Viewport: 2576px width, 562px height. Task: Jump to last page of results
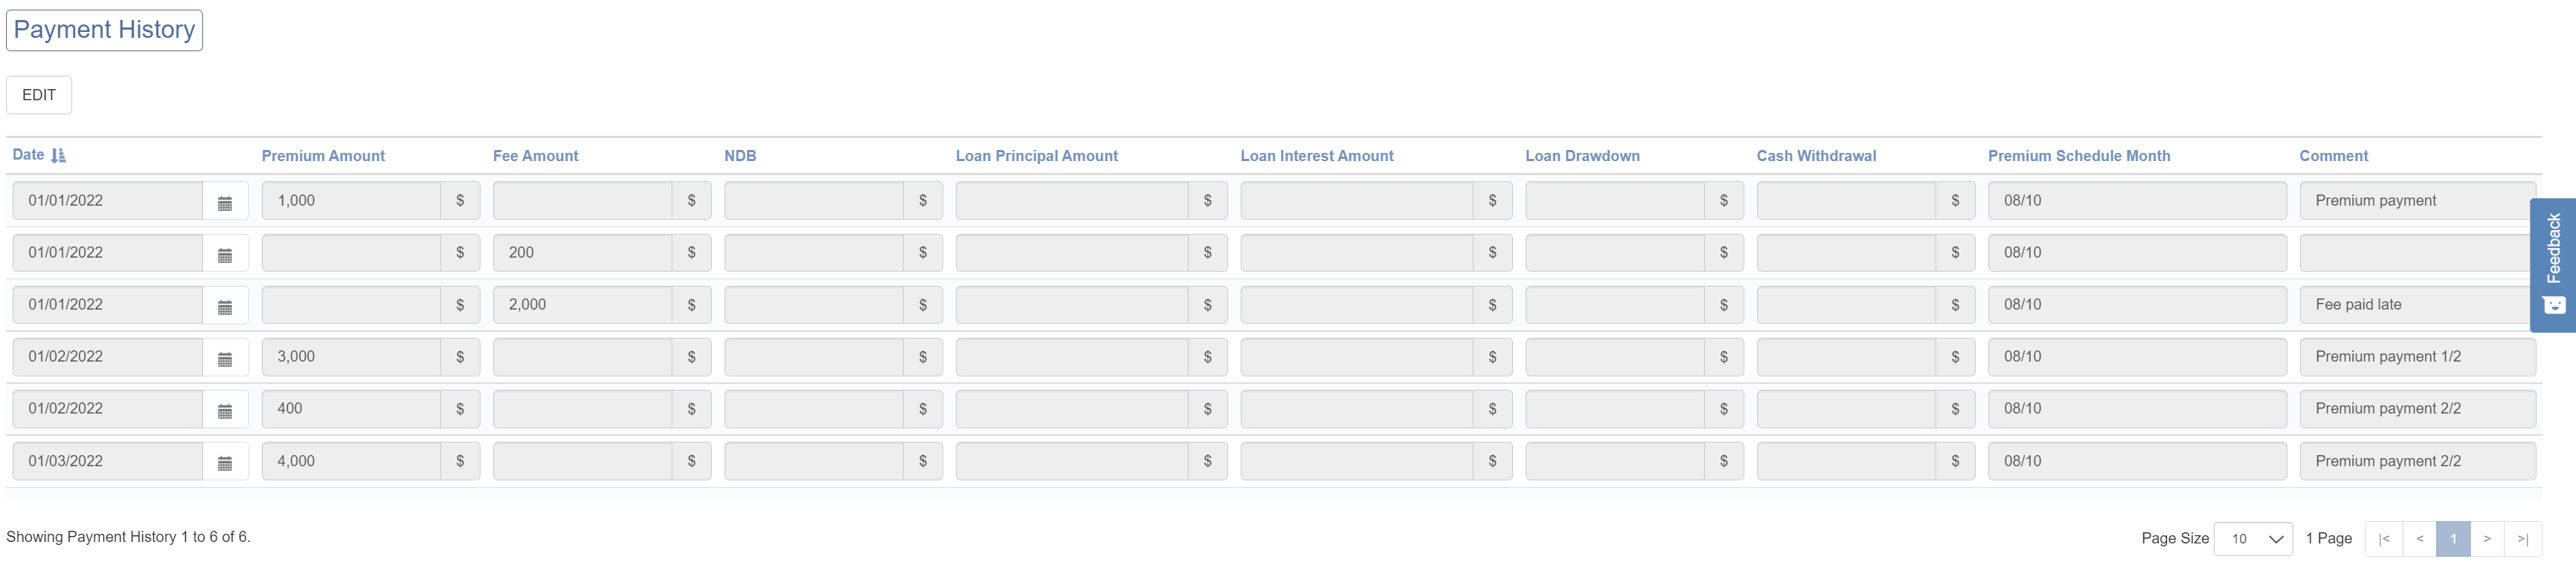[2522, 539]
